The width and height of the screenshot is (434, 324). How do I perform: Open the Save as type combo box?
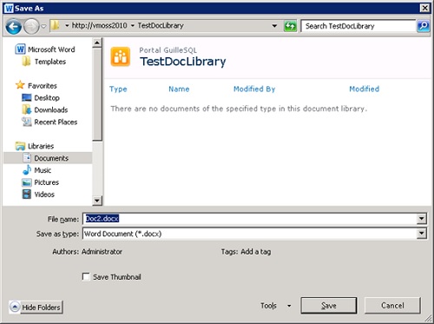coord(254,234)
